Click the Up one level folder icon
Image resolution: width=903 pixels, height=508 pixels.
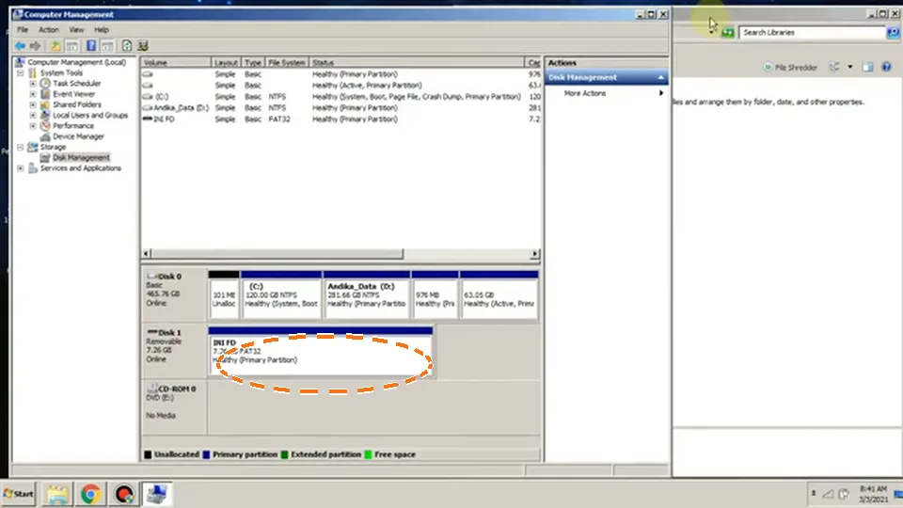click(55, 46)
